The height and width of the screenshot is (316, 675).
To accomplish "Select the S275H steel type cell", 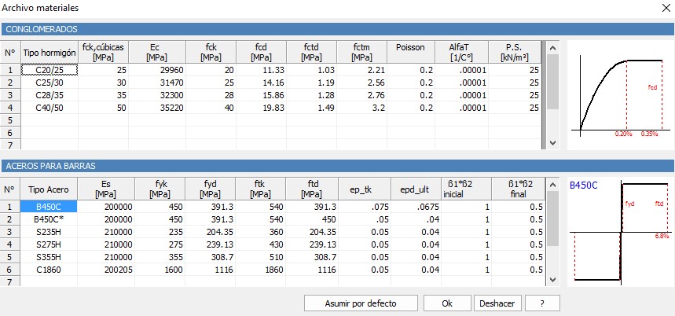I will click(49, 244).
